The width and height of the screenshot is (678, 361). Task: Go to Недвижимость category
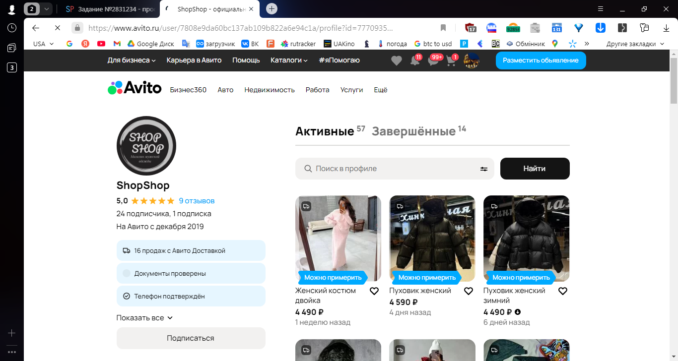tap(270, 90)
